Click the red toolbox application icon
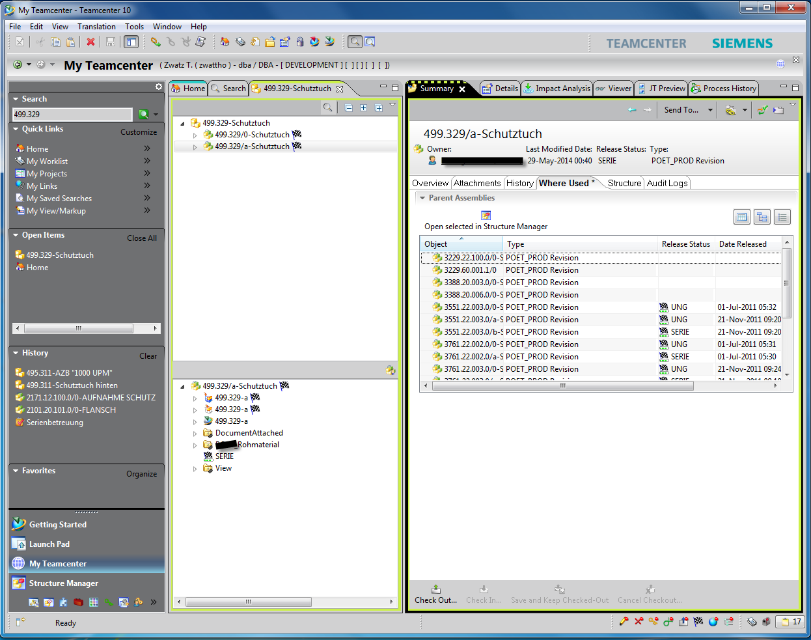Screen dimensions: 811x640 point(78,602)
